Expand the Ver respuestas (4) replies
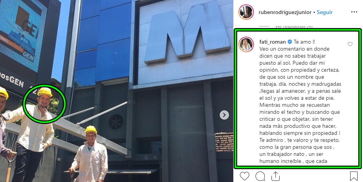Viewport: 363px width, 182px height. click(294, 27)
